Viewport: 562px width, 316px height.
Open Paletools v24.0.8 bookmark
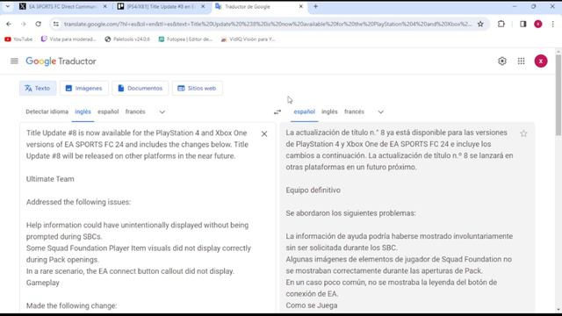127,39
